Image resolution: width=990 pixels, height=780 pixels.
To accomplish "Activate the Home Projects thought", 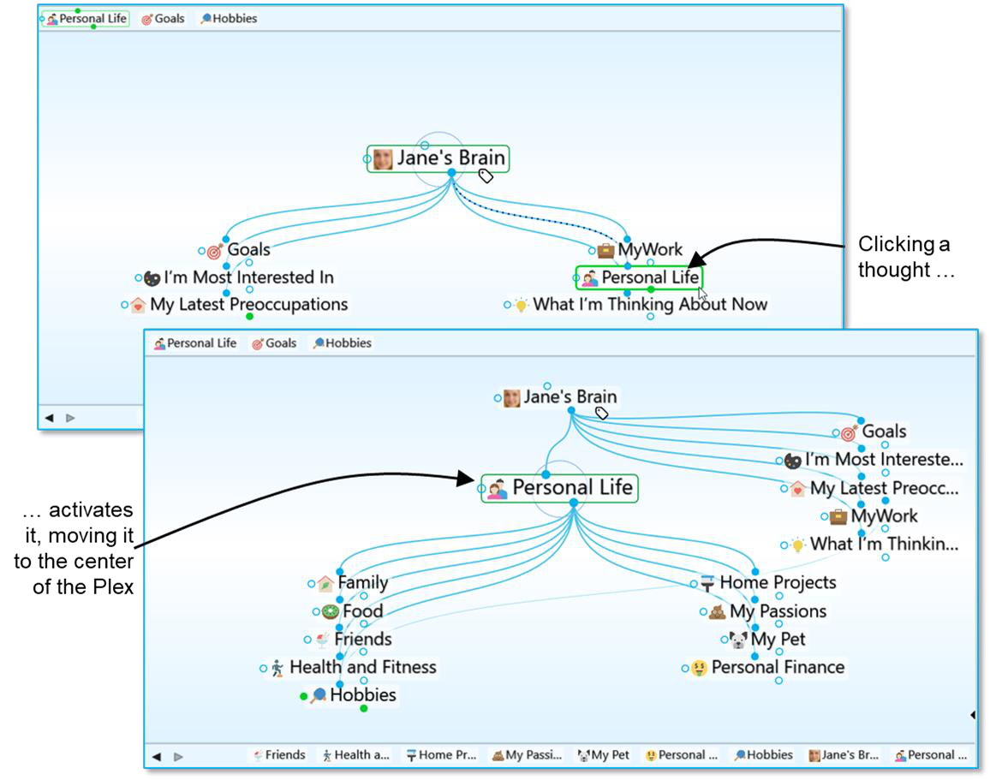I will 777,582.
